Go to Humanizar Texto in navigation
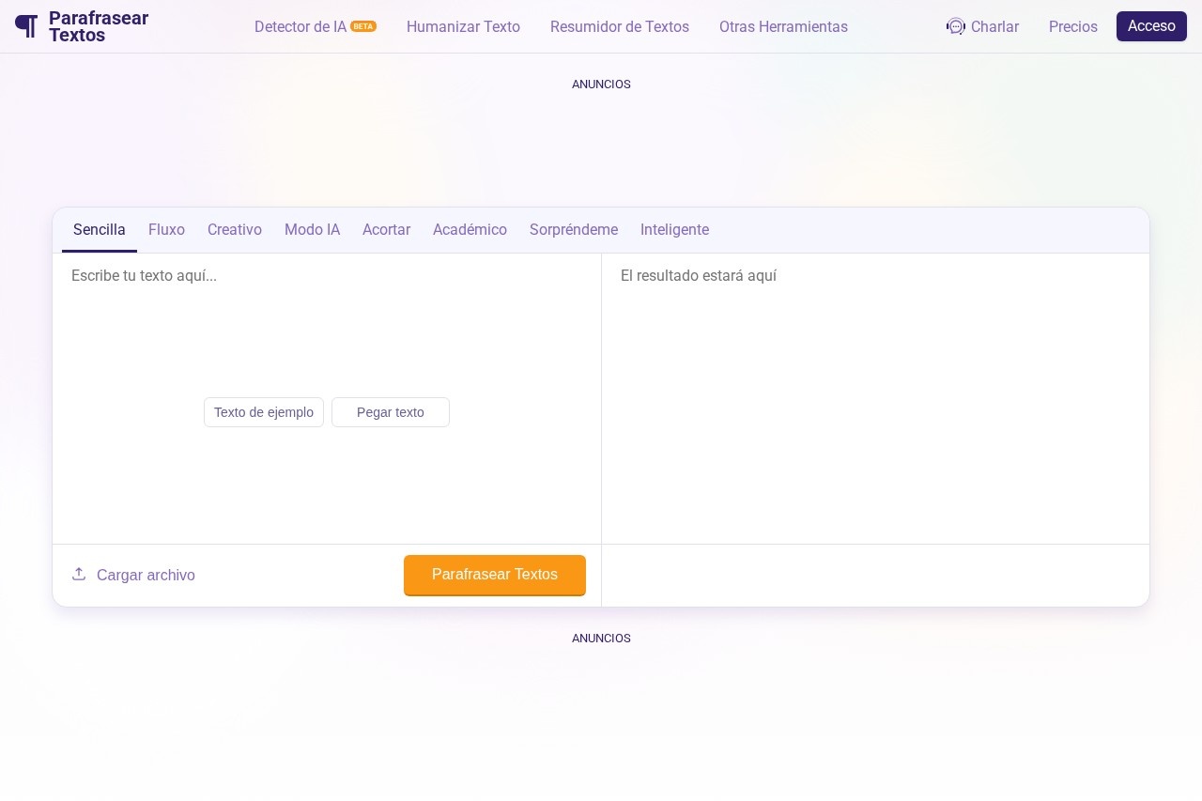Image resolution: width=1202 pixels, height=801 pixels. pyautogui.click(x=463, y=26)
